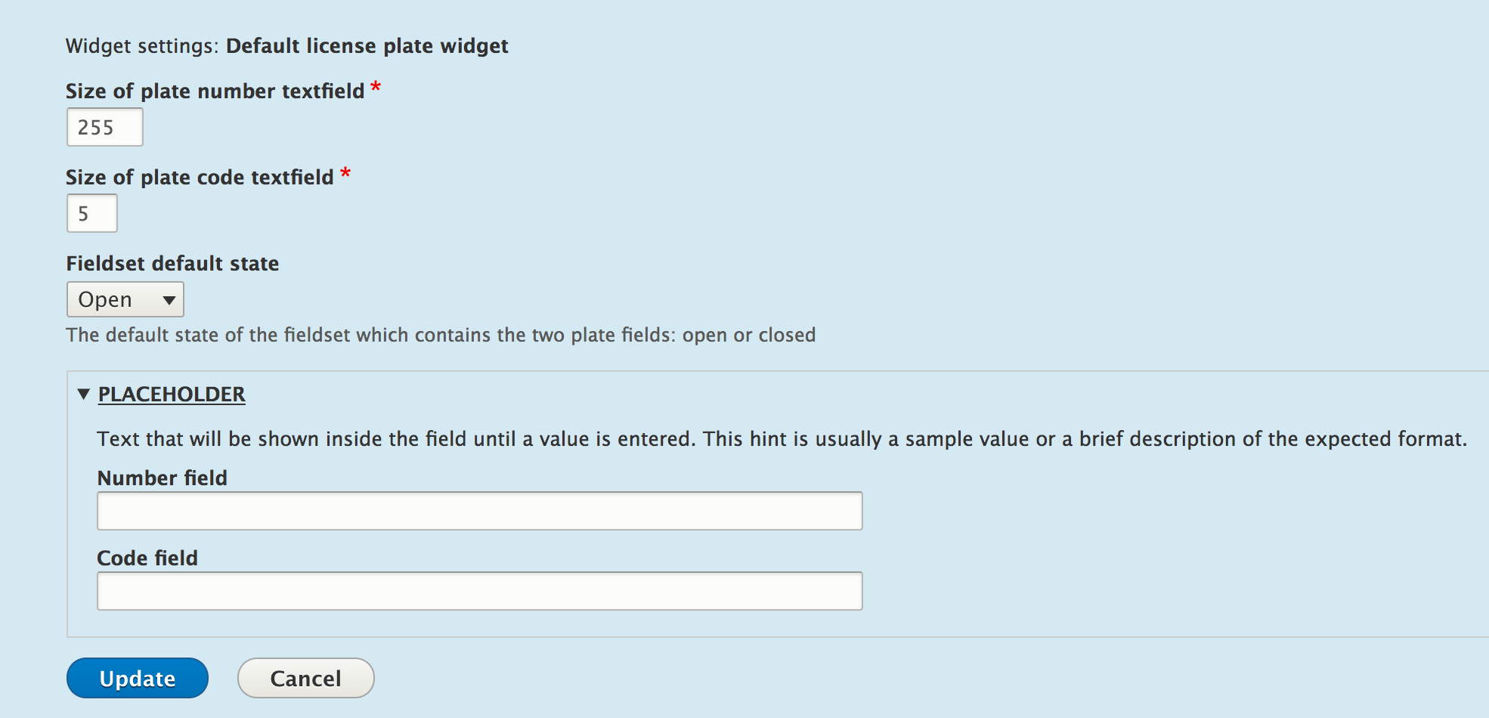Click the red asterisk beside plate number textfield
Viewport: 1489px width, 718px height.
[376, 88]
